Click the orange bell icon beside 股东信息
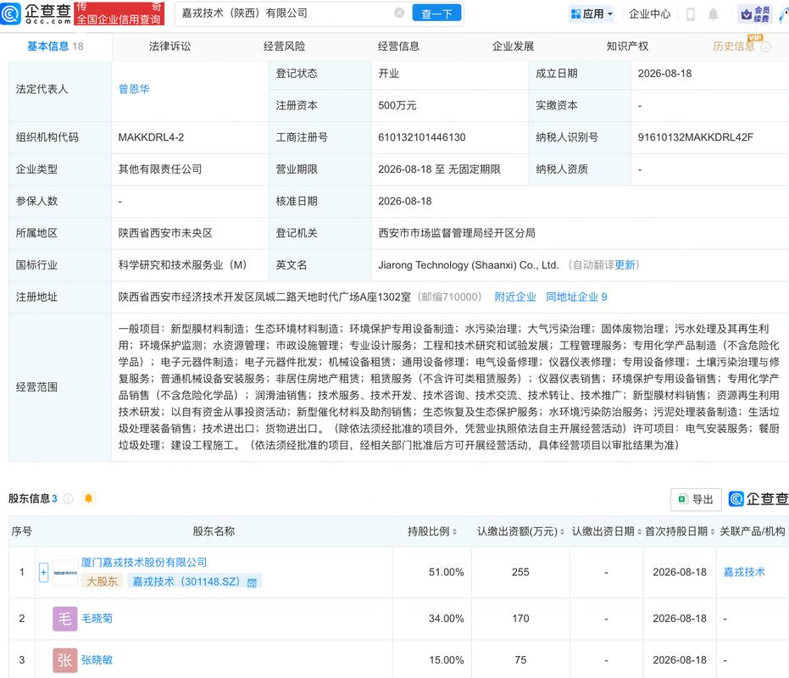The width and height of the screenshot is (789, 678). (x=88, y=498)
